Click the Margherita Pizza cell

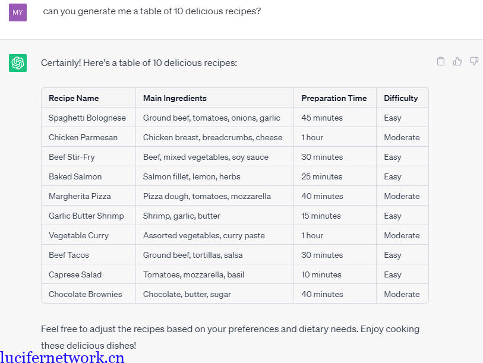pos(80,196)
